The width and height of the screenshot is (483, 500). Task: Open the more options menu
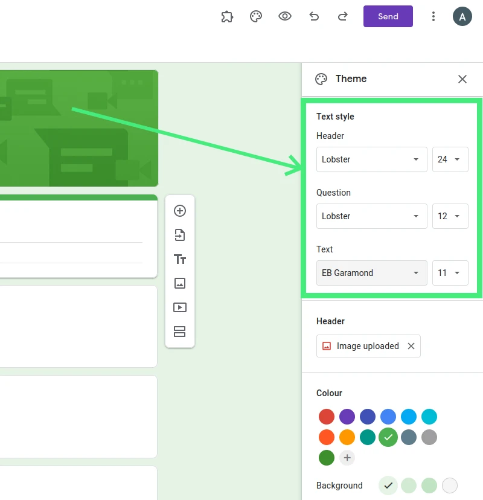433,16
